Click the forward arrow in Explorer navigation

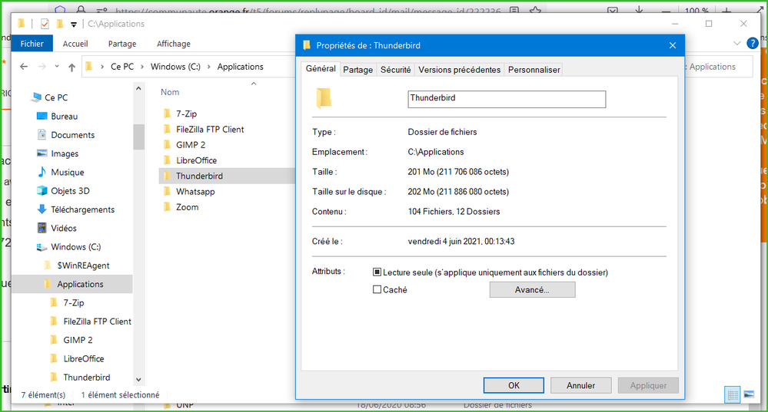tap(42, 67)
